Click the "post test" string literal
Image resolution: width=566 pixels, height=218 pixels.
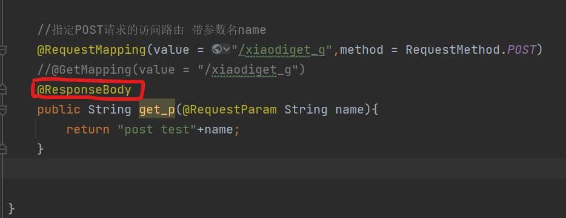pos(157,129)
